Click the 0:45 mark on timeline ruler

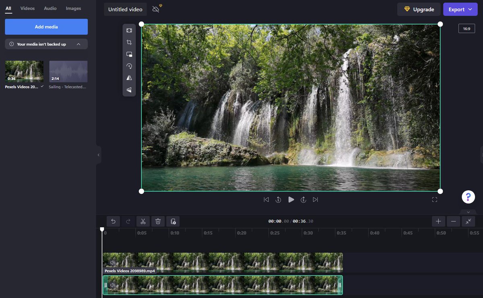pos(407,233)
